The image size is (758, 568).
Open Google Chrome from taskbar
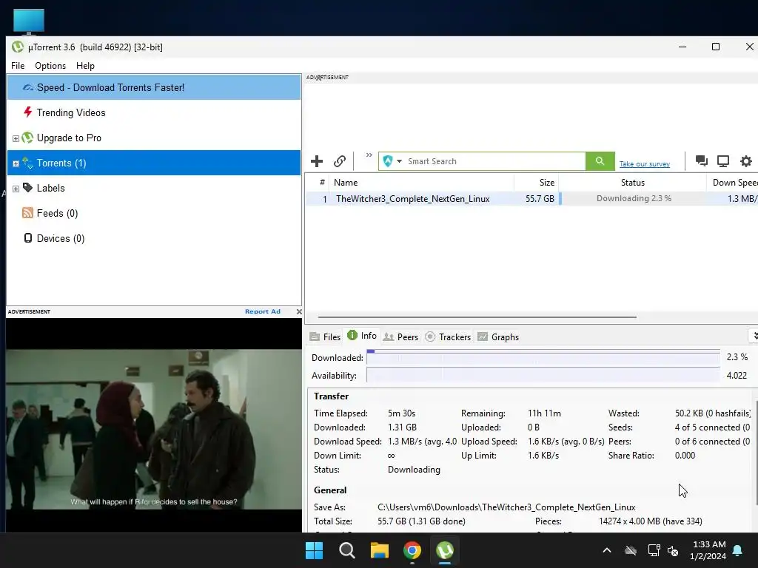coord(412,550)
